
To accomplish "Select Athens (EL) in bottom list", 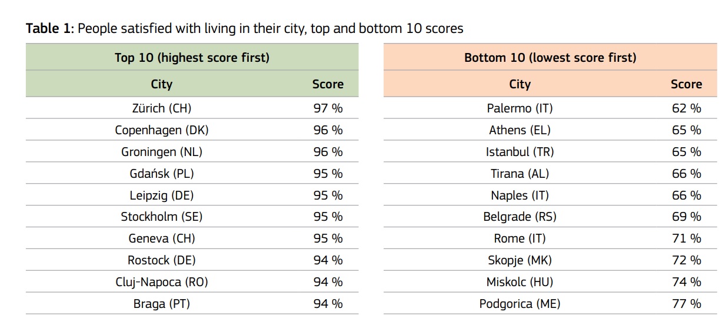I will [x=520, y=130].
